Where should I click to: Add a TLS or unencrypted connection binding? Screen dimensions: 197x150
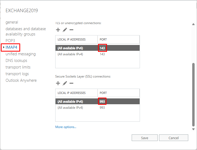[58, 30]
